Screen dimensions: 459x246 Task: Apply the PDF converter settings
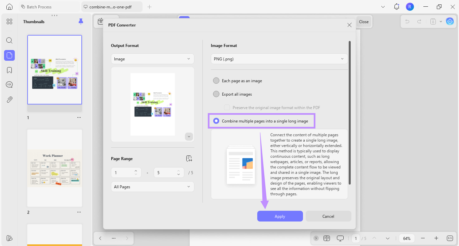click(x=280, y=216)
